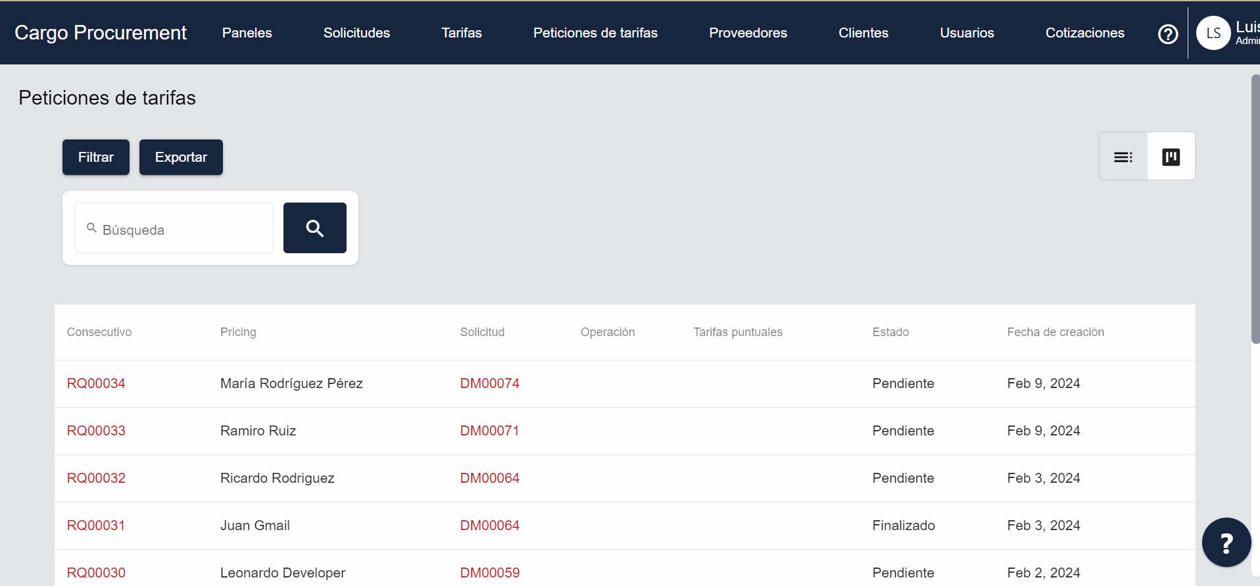Screen dimensions: 1260x586
Task: Open the LS user avatar menu
Action: pyautogui.click(x=1213, y=33)
